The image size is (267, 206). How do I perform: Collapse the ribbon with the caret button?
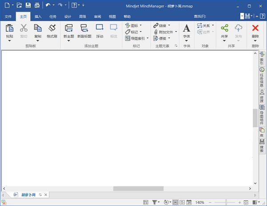click(257, 16)
